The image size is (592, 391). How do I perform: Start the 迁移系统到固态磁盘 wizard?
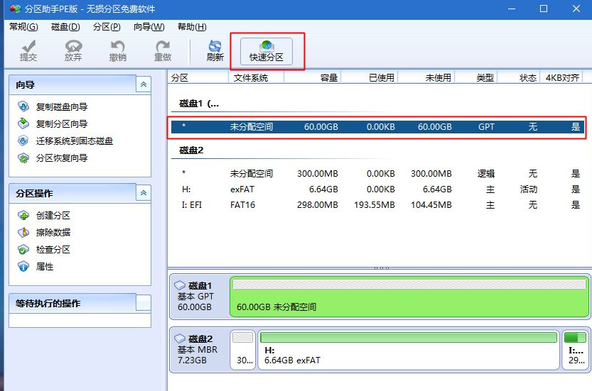pos(74,141)
